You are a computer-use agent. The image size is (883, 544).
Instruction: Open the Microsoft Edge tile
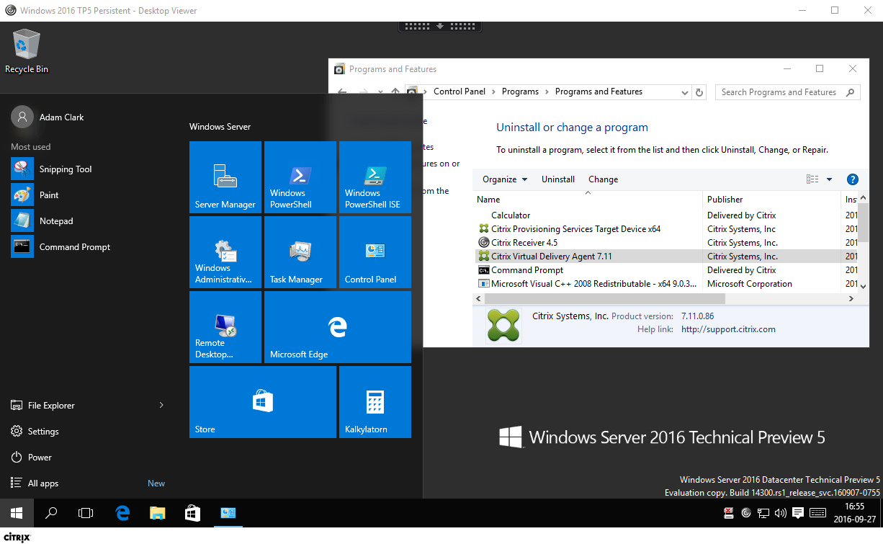click(337, 326)
